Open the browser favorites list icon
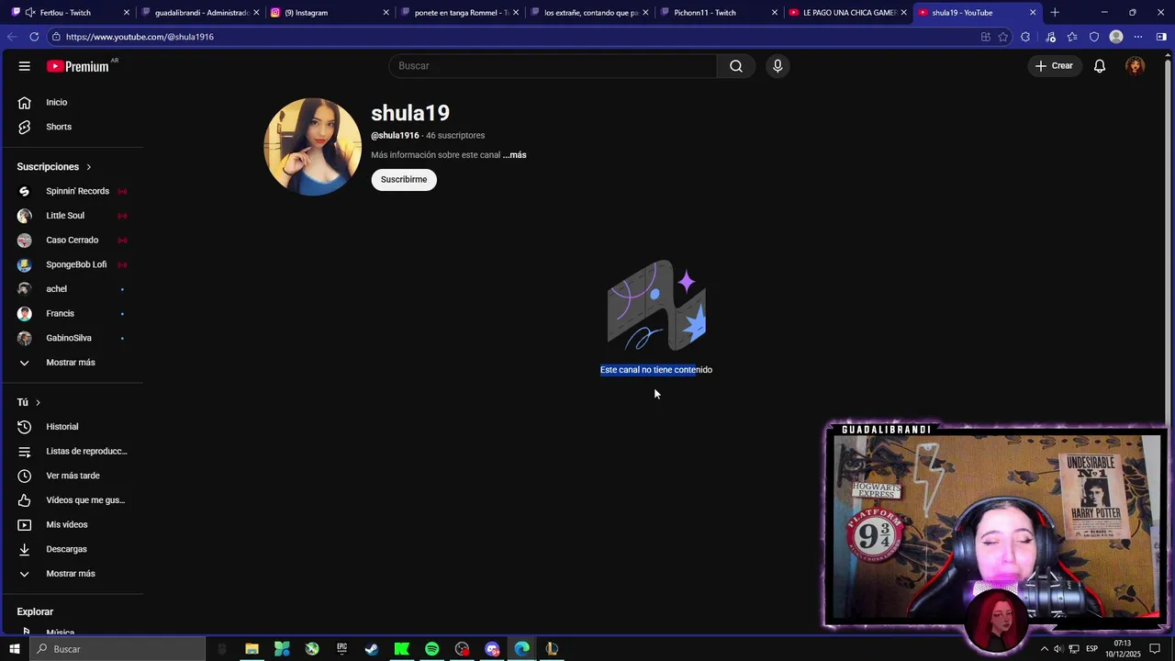Viewport: 1175px width, 661px height. [1071, 37]
